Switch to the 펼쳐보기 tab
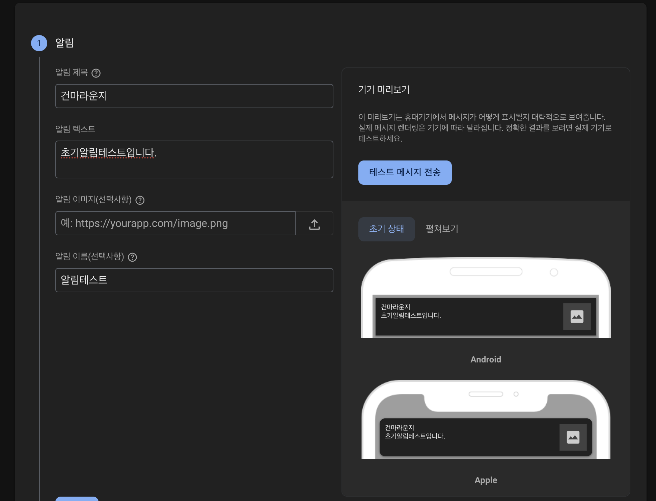This screenshot has width=656, height=501. [442, 229]
